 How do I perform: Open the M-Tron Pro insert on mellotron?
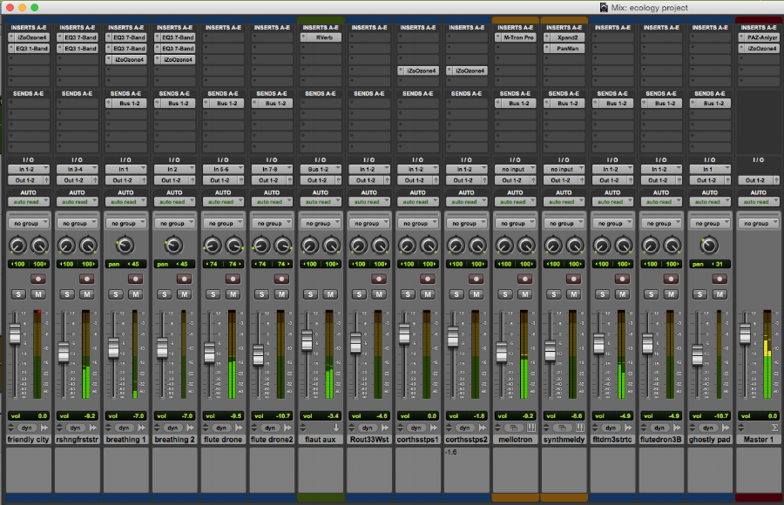pos(515,37)
